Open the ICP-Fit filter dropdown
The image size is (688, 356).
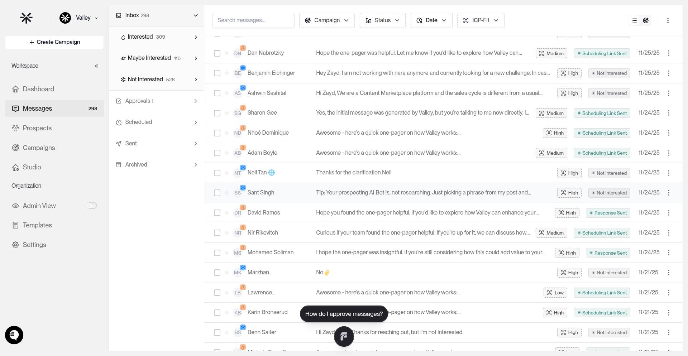481,20
